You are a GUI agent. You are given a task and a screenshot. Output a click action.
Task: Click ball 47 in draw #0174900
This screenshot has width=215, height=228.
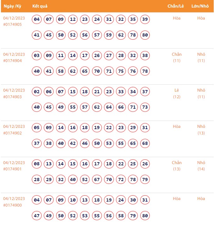pyautogui.click(x=37, y=216)
